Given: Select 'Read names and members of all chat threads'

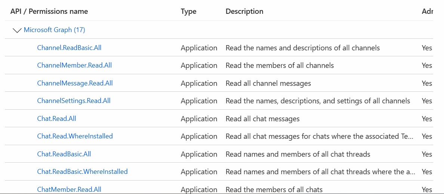Looking at the screenshot, I should (x=298, y=154).
